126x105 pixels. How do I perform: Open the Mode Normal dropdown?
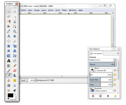click(105, 60)
